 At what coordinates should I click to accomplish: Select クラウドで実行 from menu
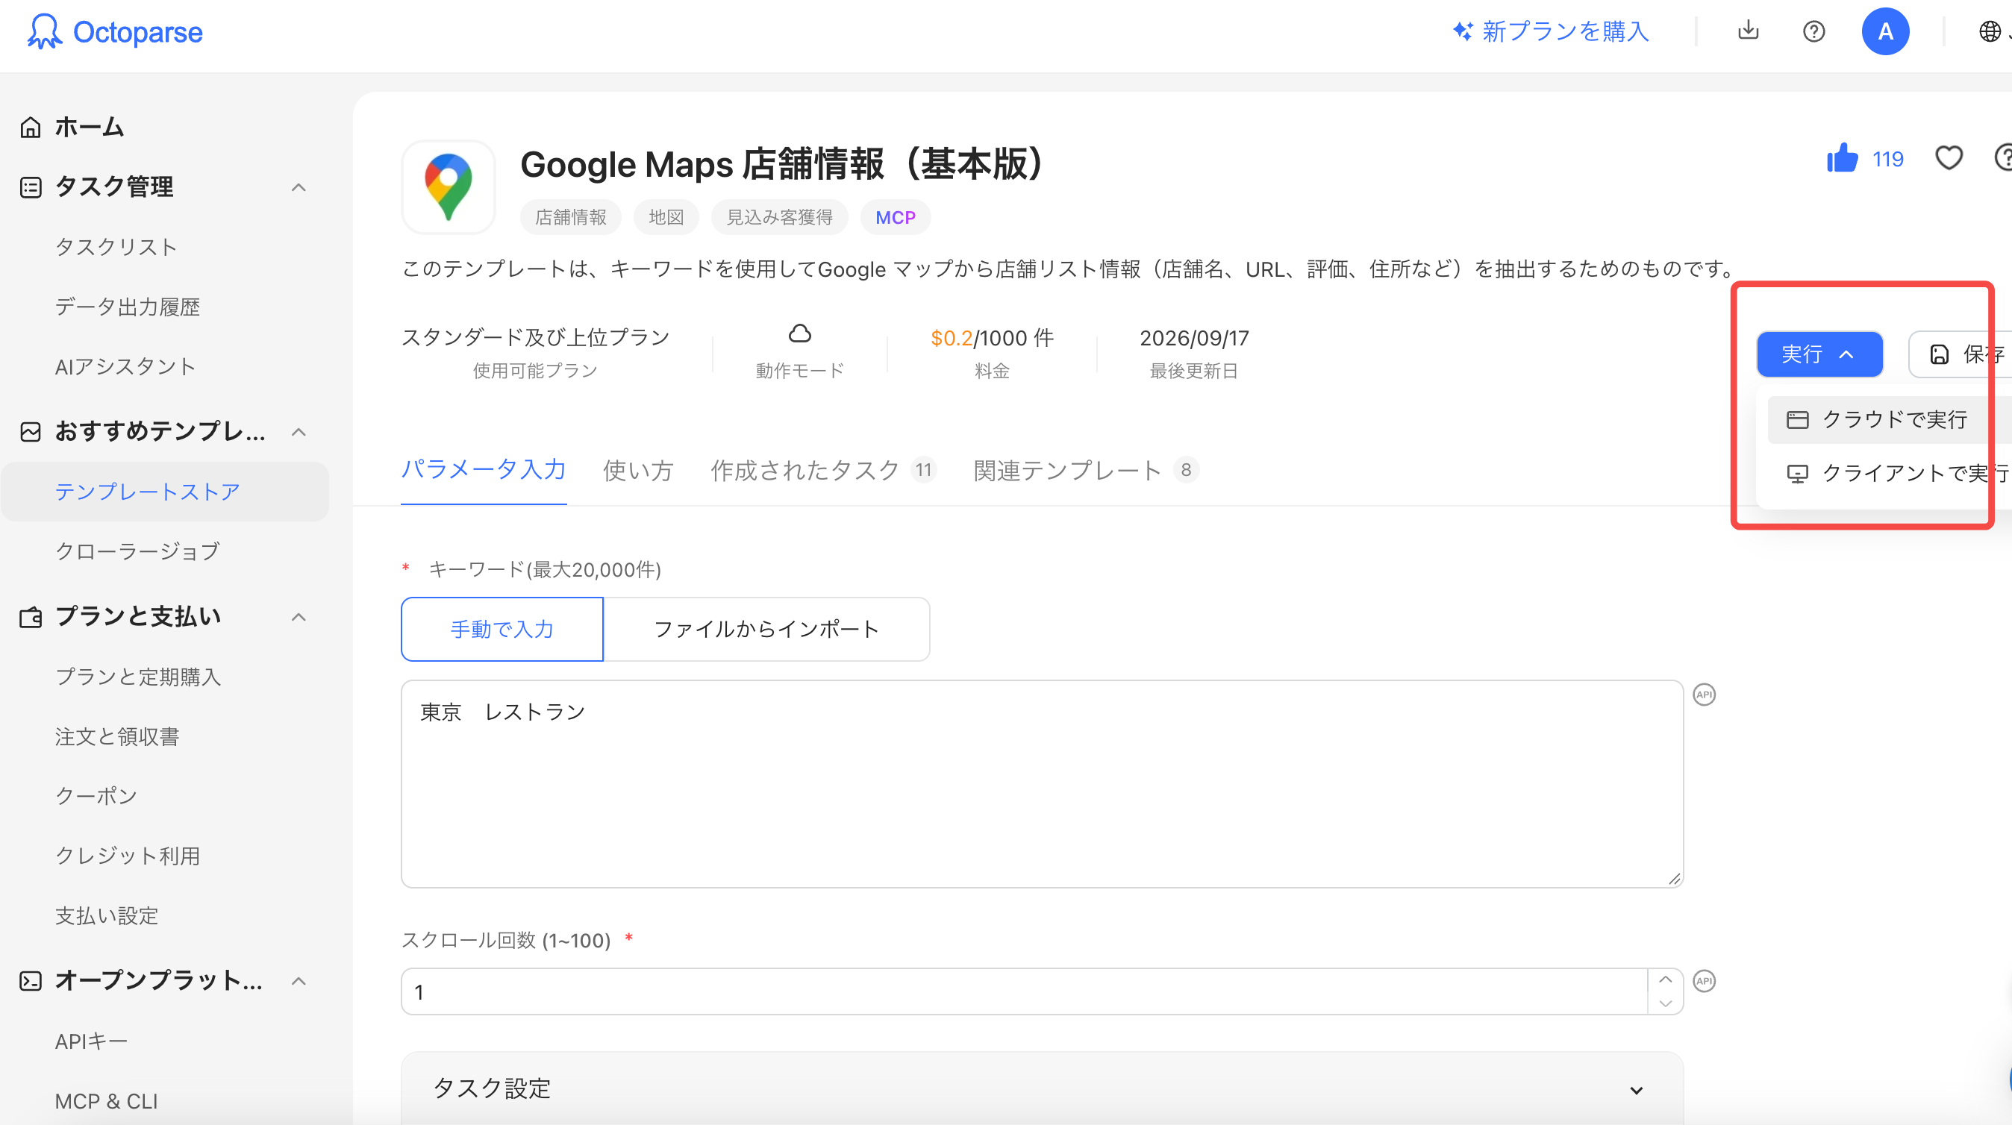click(1889, 420)
